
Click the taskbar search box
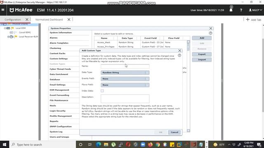42,144
